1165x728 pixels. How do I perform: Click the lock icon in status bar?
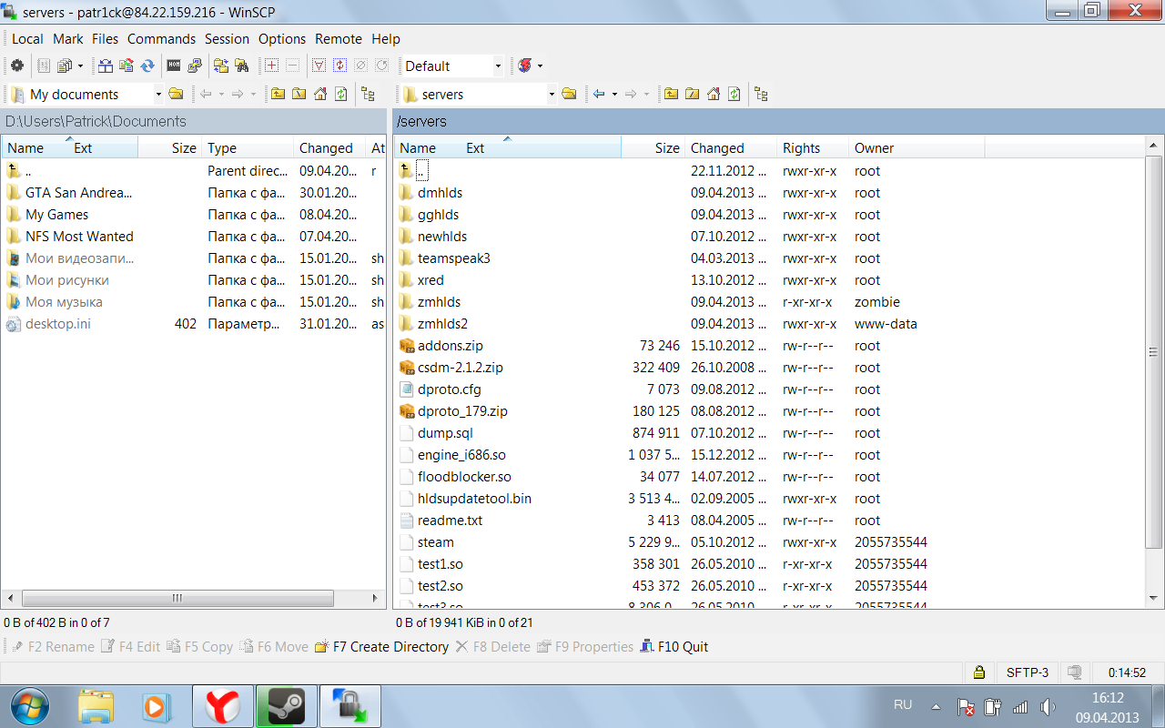click(978, 672)
